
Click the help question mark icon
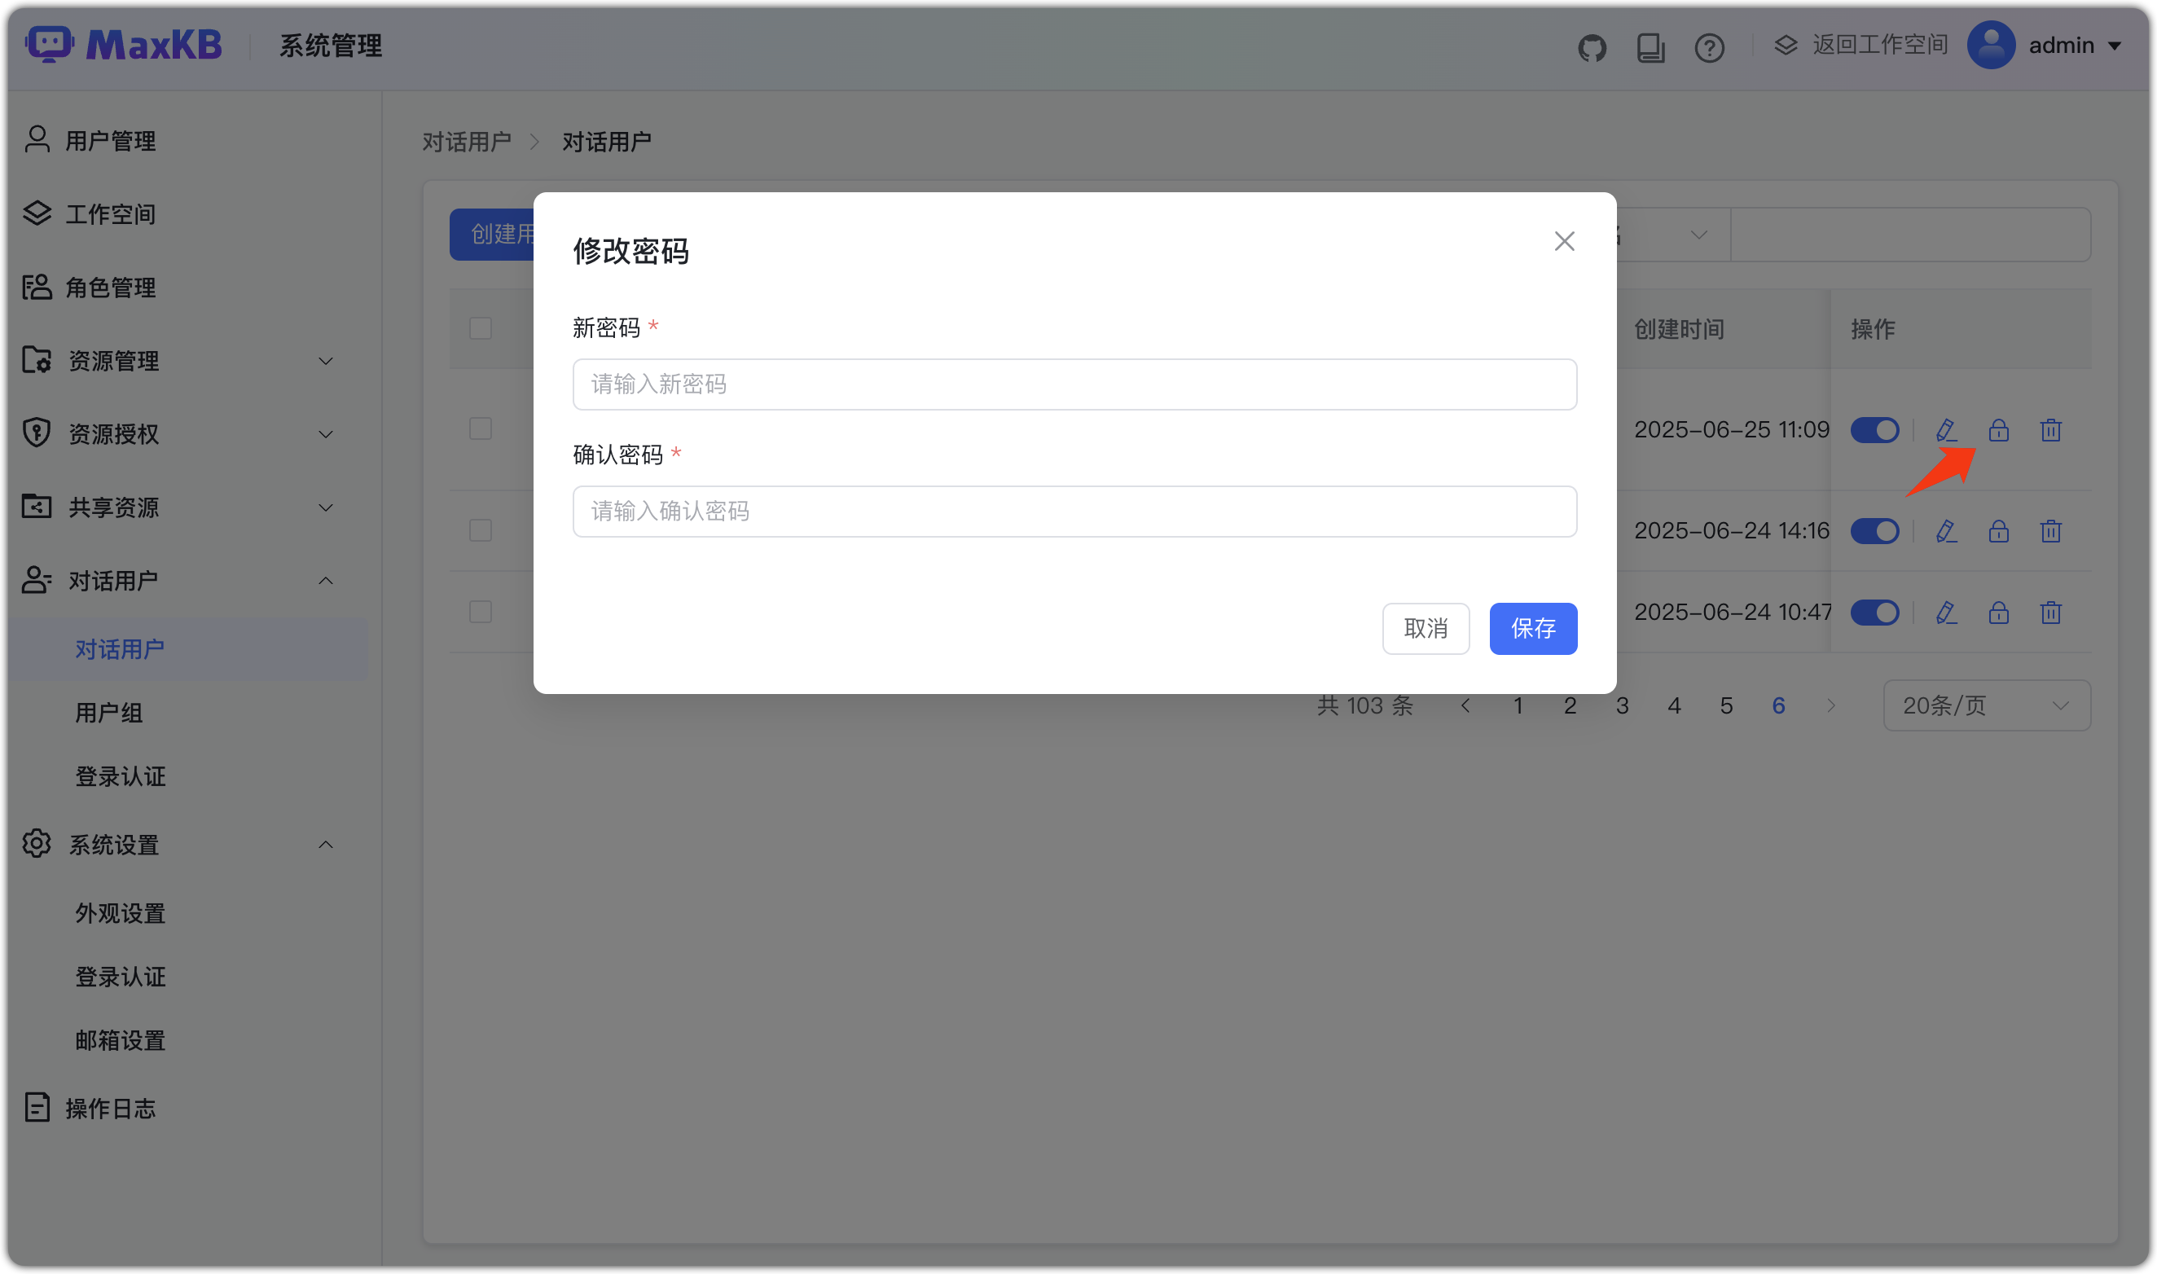1709,47
